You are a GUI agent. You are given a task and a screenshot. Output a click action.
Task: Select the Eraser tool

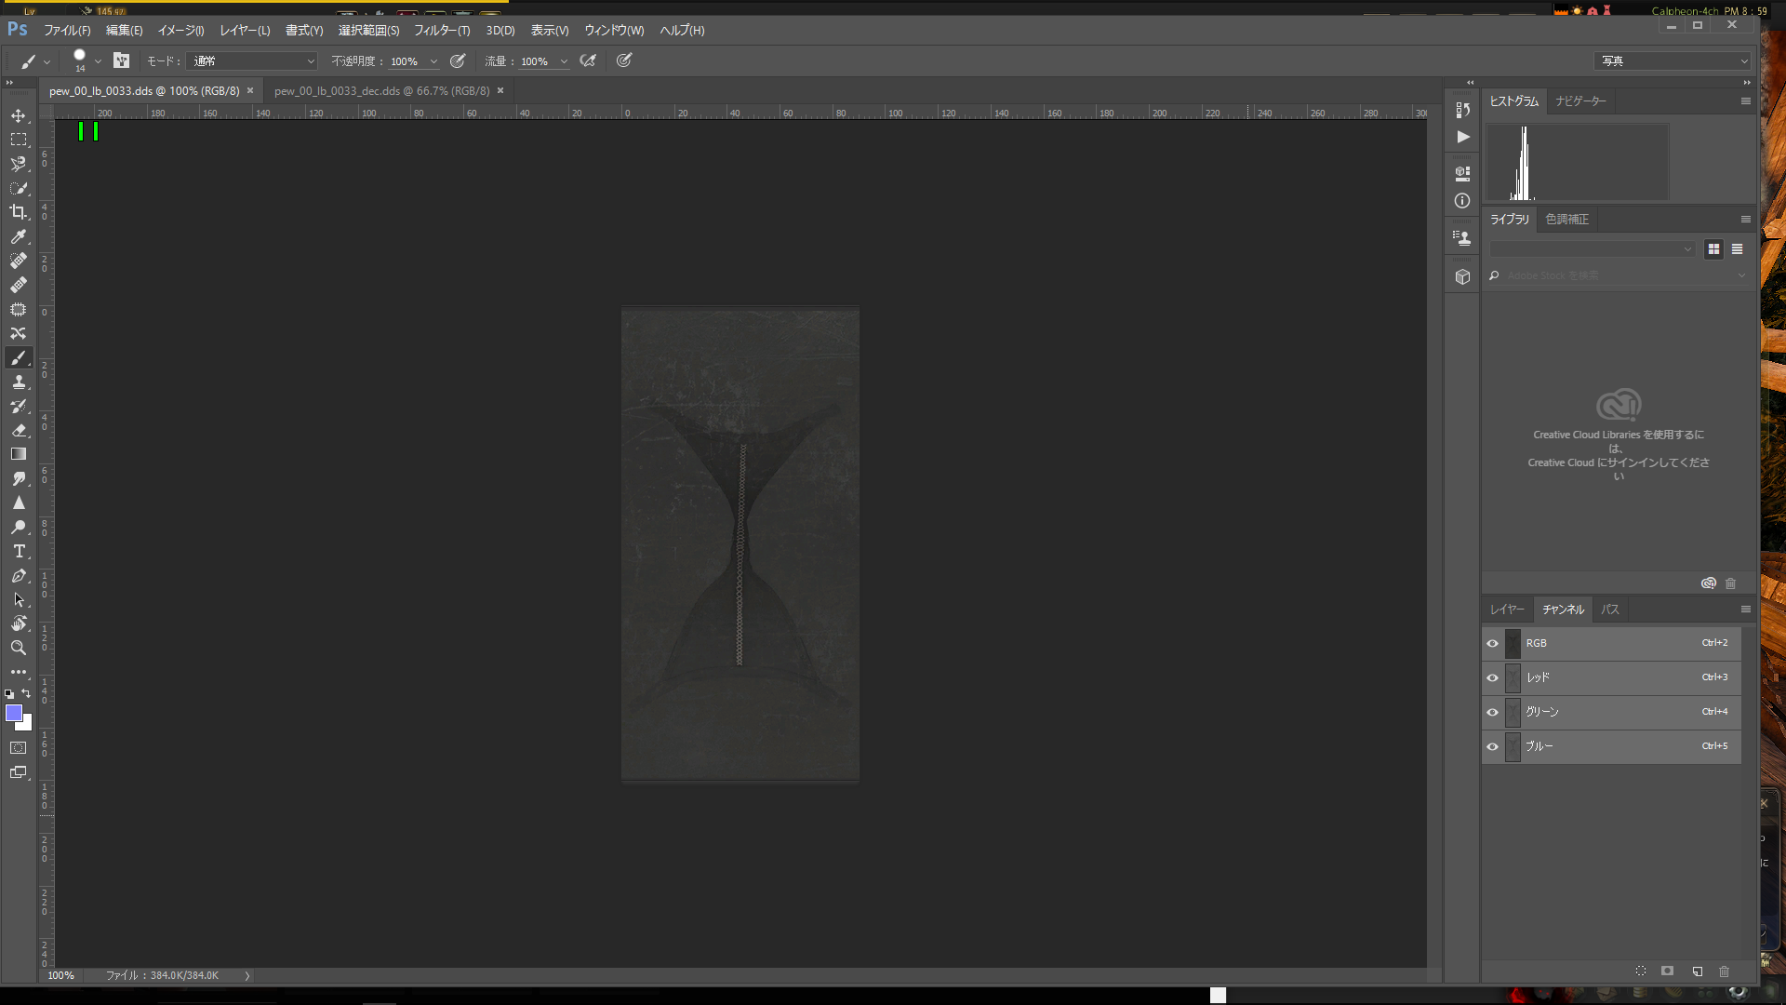point(18,430)
